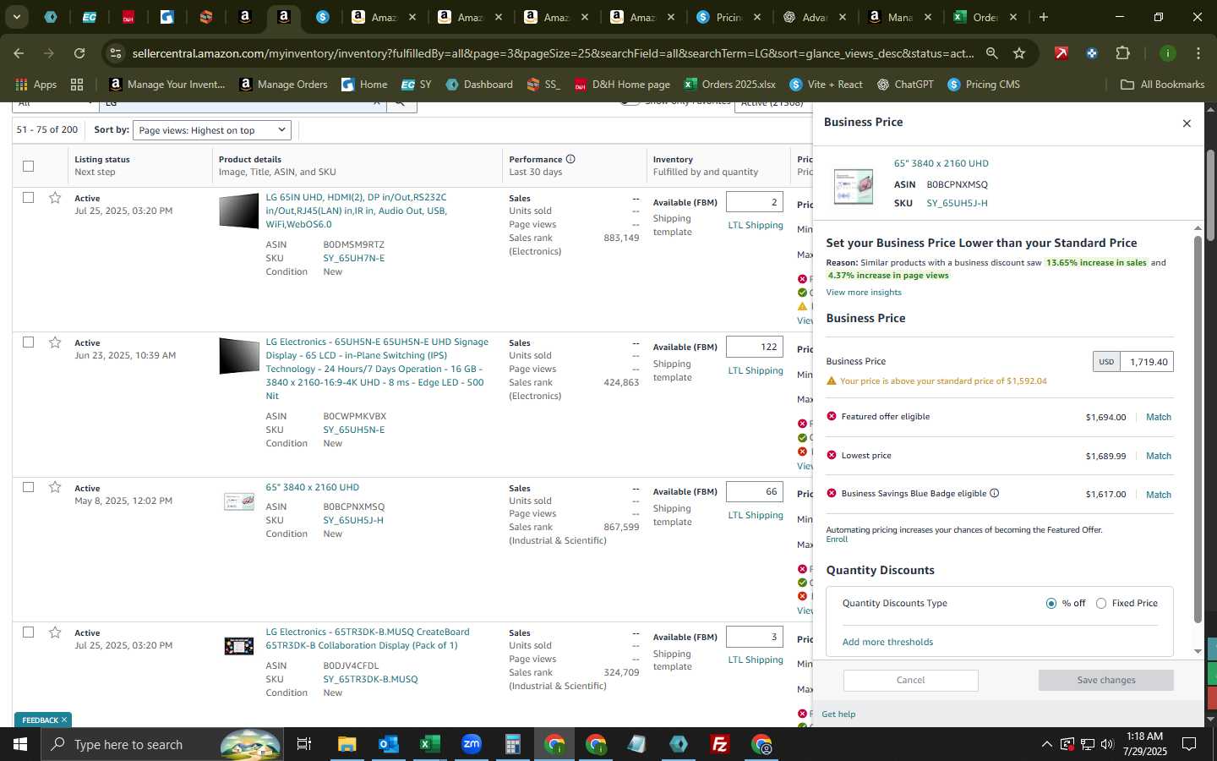Open Business Savings Blue Badge info icon
The height and width of the screenshot is (761, 1217).
click(994, 493)
